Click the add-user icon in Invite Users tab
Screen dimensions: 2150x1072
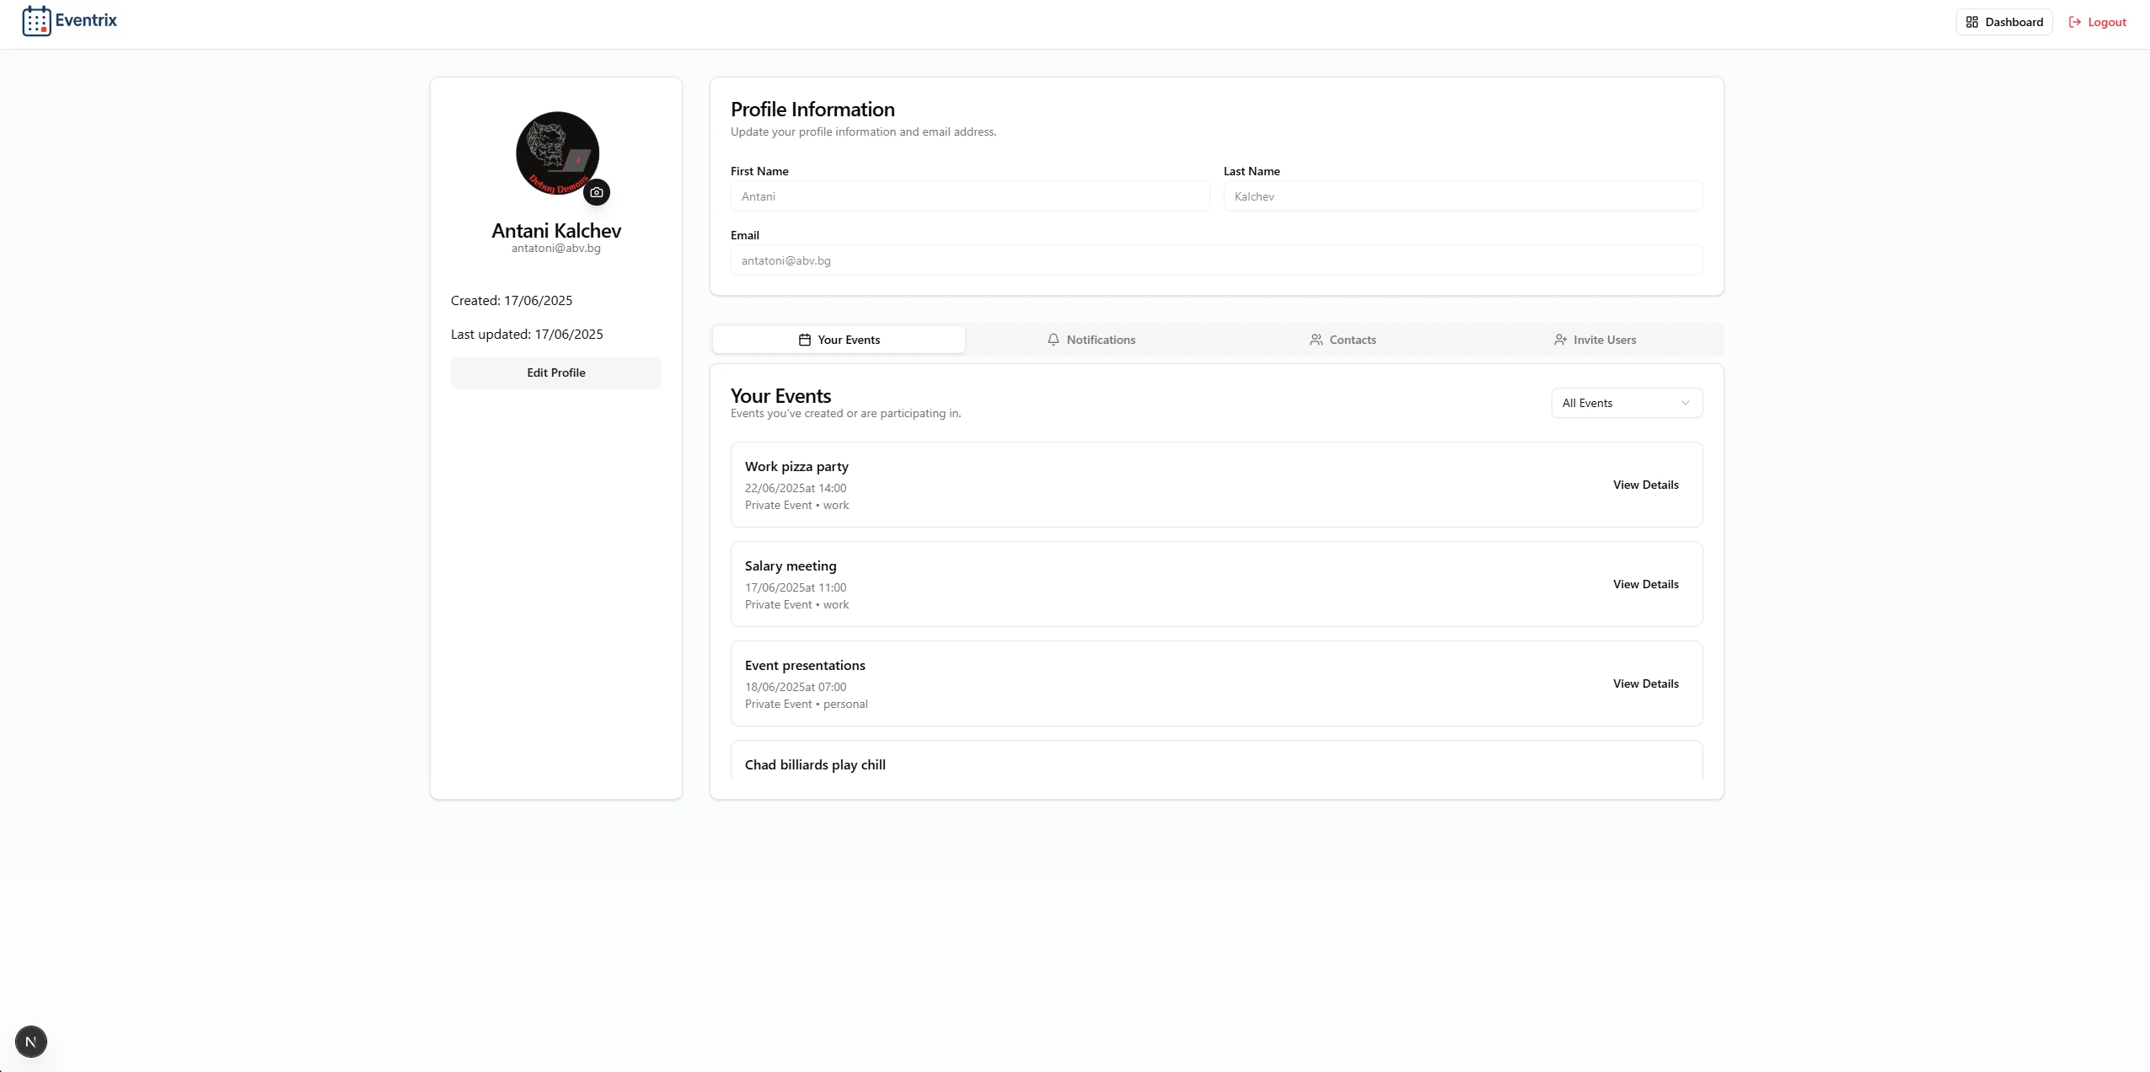[x=1560, y=340]
